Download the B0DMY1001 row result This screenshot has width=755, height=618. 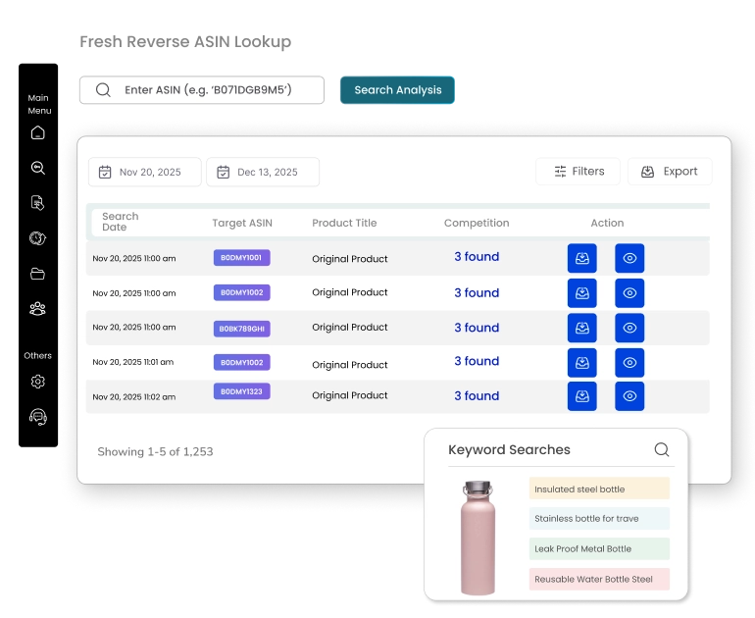(x=581, y=258)
